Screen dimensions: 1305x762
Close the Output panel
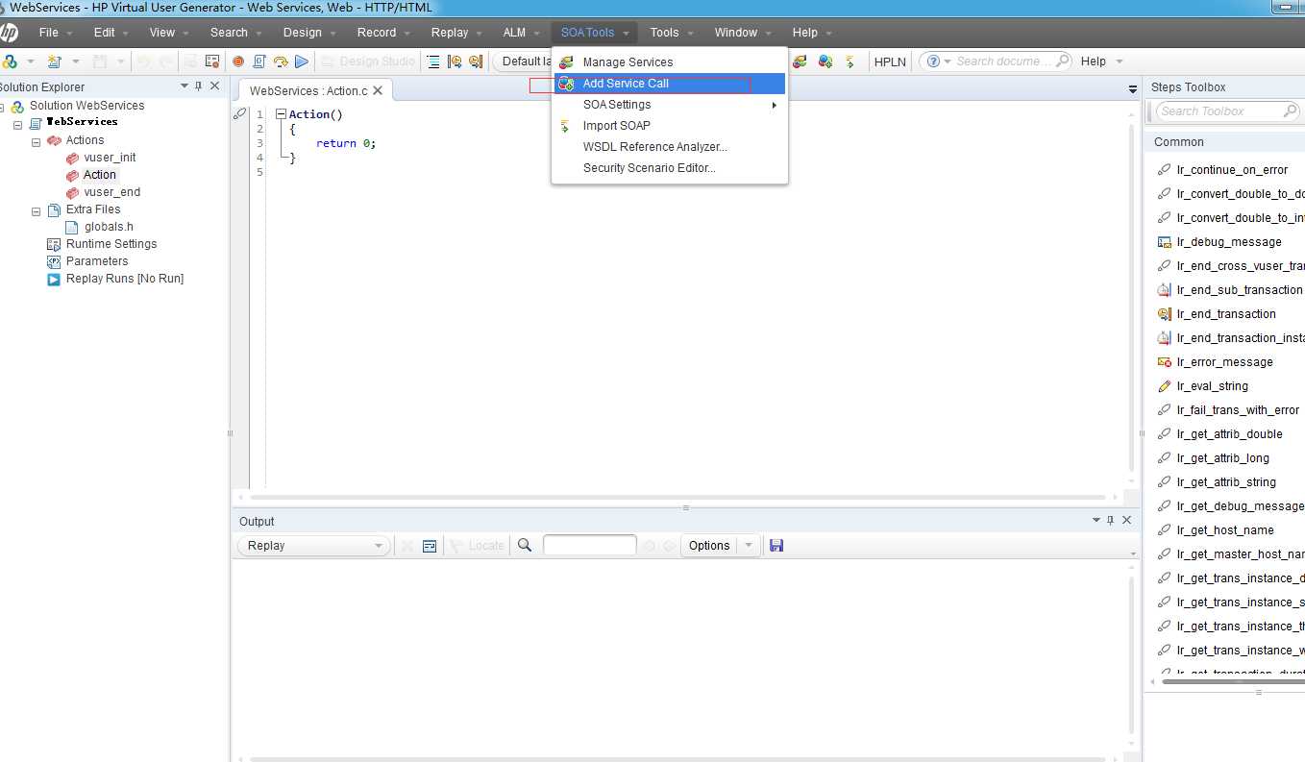1126,520
